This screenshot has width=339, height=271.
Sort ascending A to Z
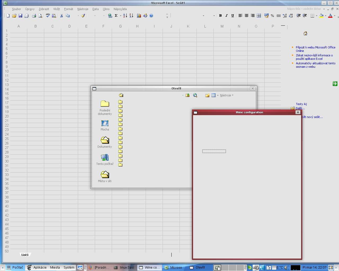[x=125, y=16]
